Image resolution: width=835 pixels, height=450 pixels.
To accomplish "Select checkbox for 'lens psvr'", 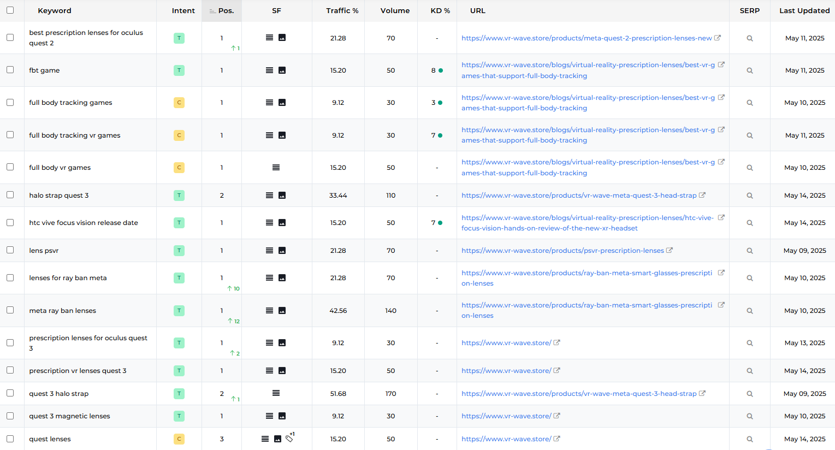I will [10, 250].
